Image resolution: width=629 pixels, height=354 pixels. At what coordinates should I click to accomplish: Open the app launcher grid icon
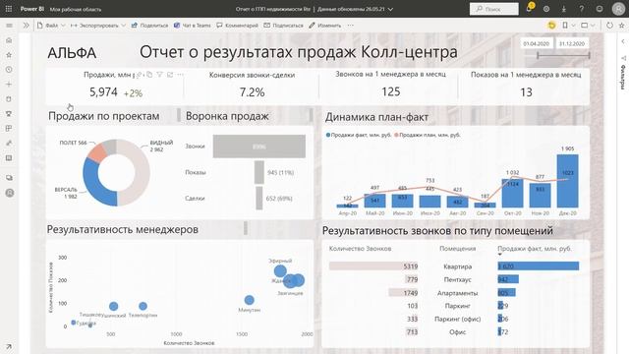click(x=9, y=9)
